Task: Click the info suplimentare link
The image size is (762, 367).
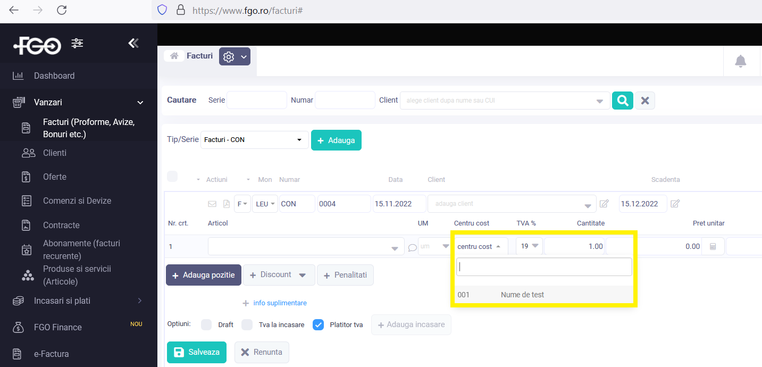Action: click(x=280, y=303)
